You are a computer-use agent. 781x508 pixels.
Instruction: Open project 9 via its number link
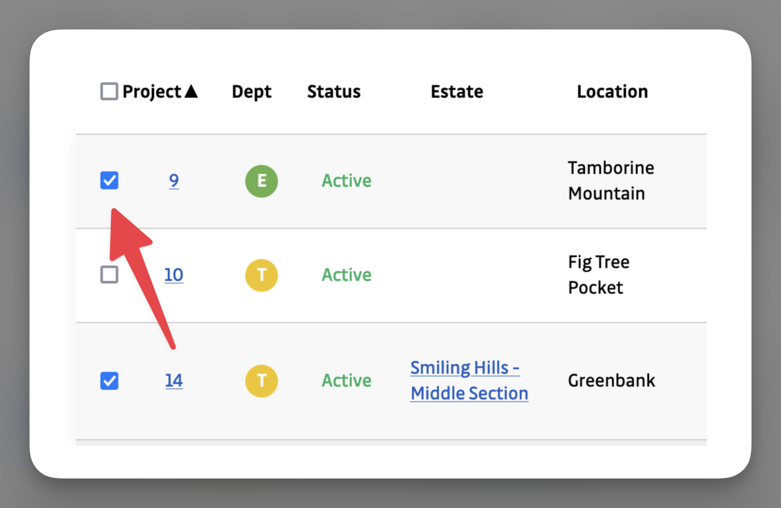click(x=174, y=181)
